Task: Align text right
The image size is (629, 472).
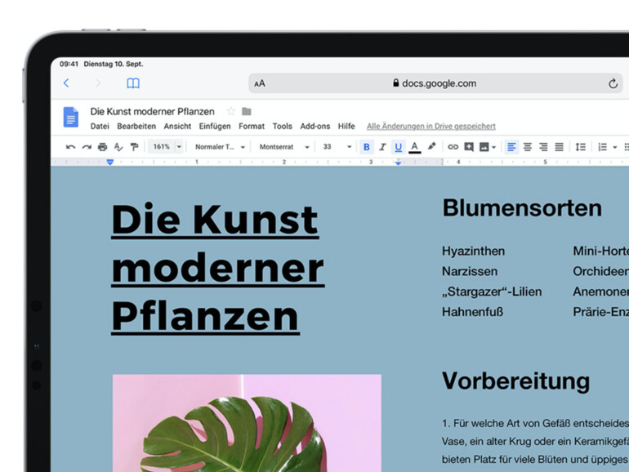Action: point(543,147)
